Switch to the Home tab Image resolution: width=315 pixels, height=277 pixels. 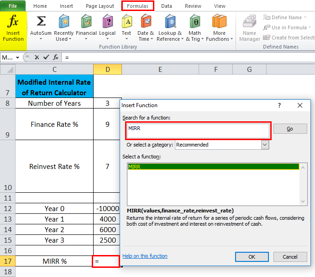click(x=40, y=6)
